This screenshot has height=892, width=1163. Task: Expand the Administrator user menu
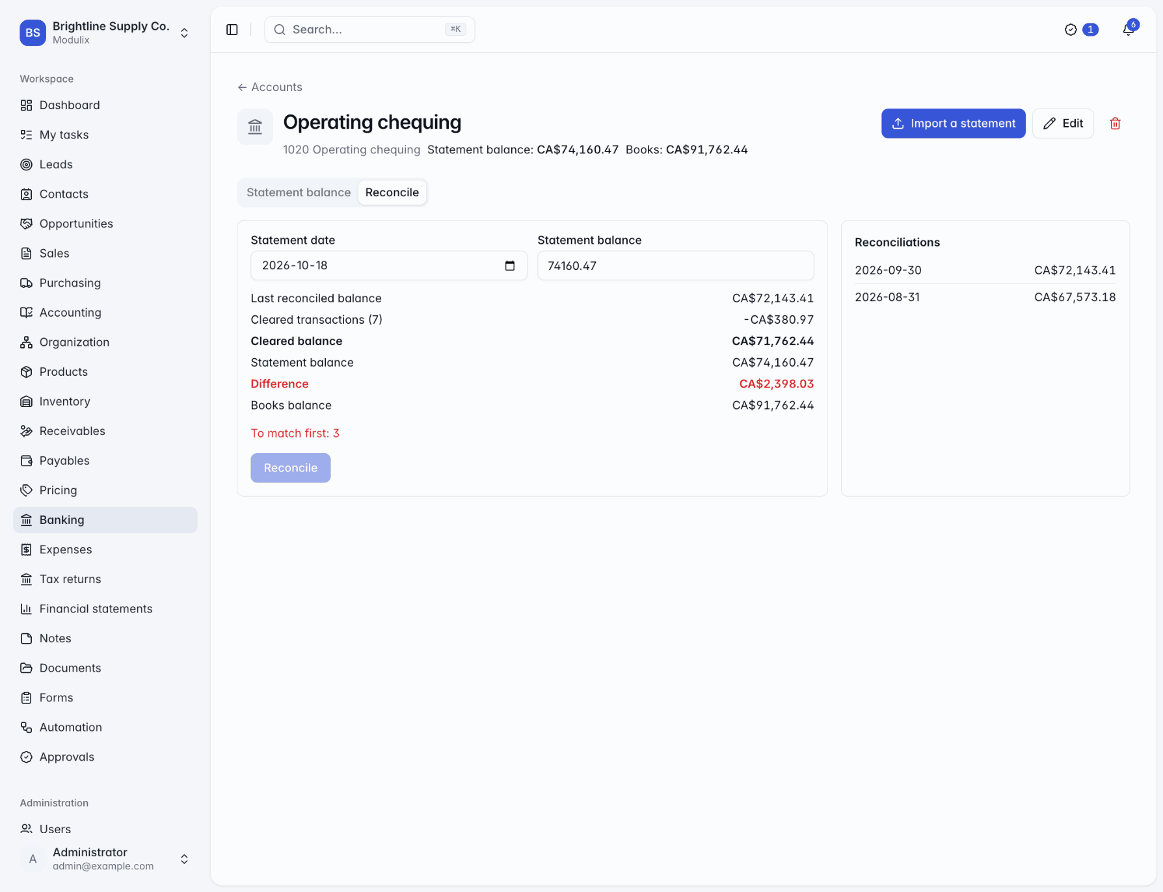(105, 859)
